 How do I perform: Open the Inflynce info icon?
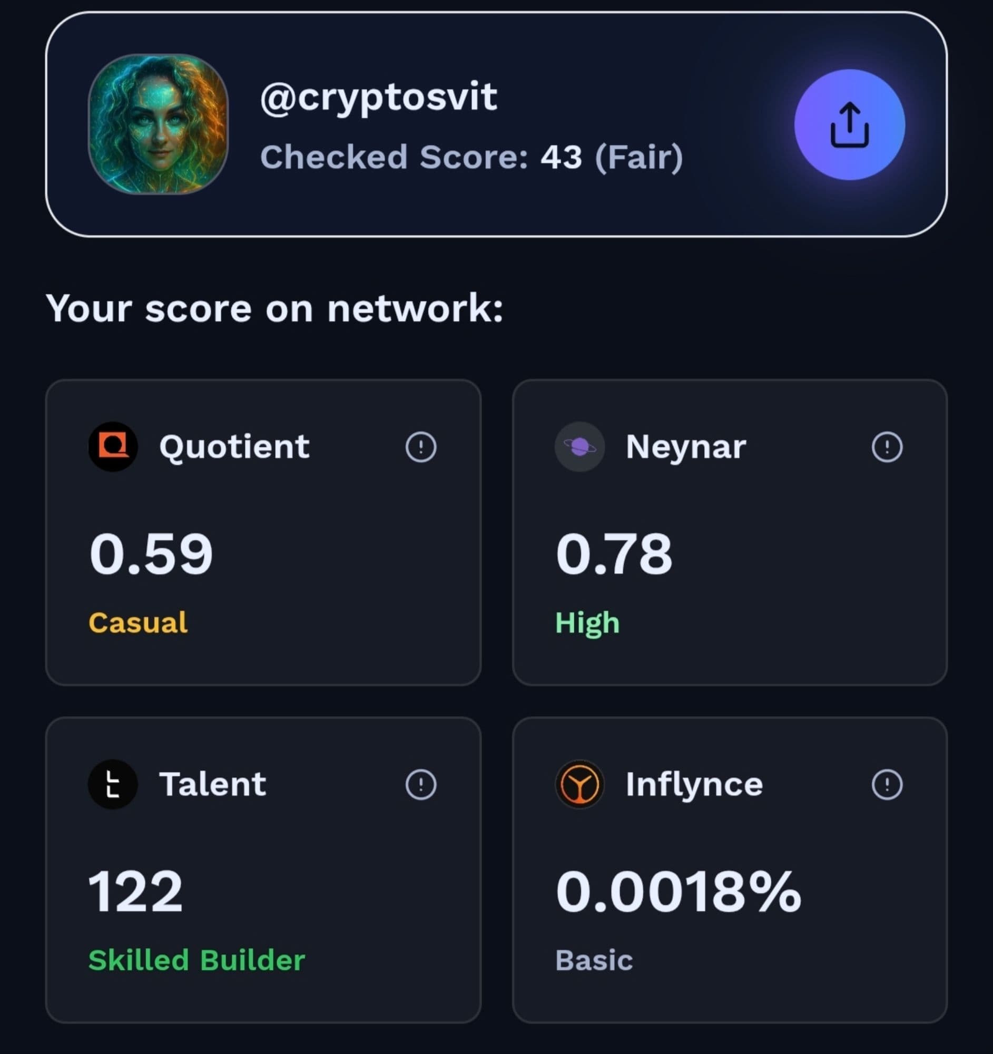pos(887,784)
